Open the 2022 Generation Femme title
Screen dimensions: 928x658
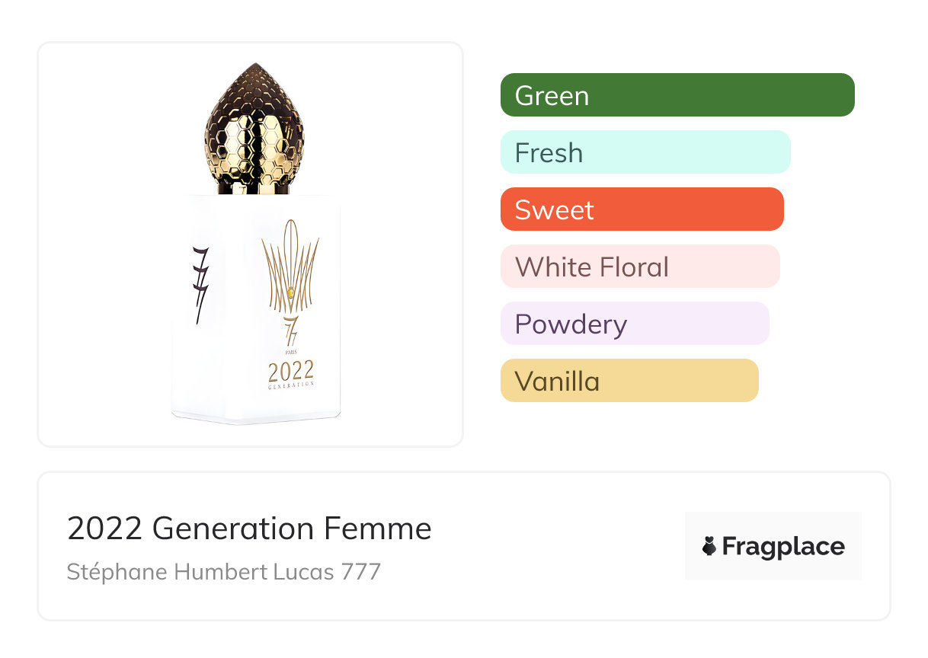coord(249,529)
